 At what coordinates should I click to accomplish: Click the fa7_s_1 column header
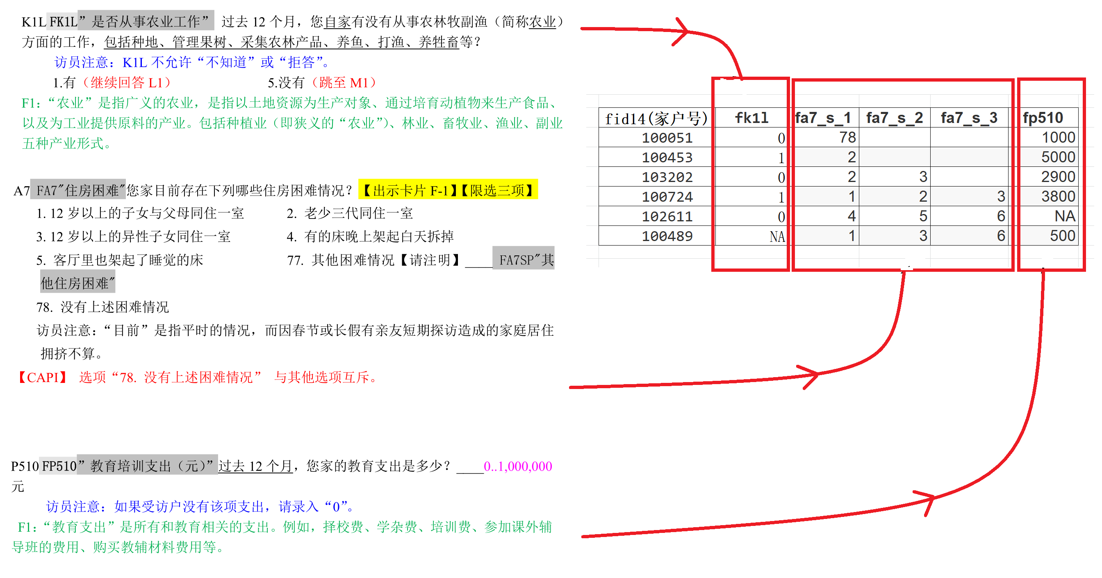tap(822, 118)
